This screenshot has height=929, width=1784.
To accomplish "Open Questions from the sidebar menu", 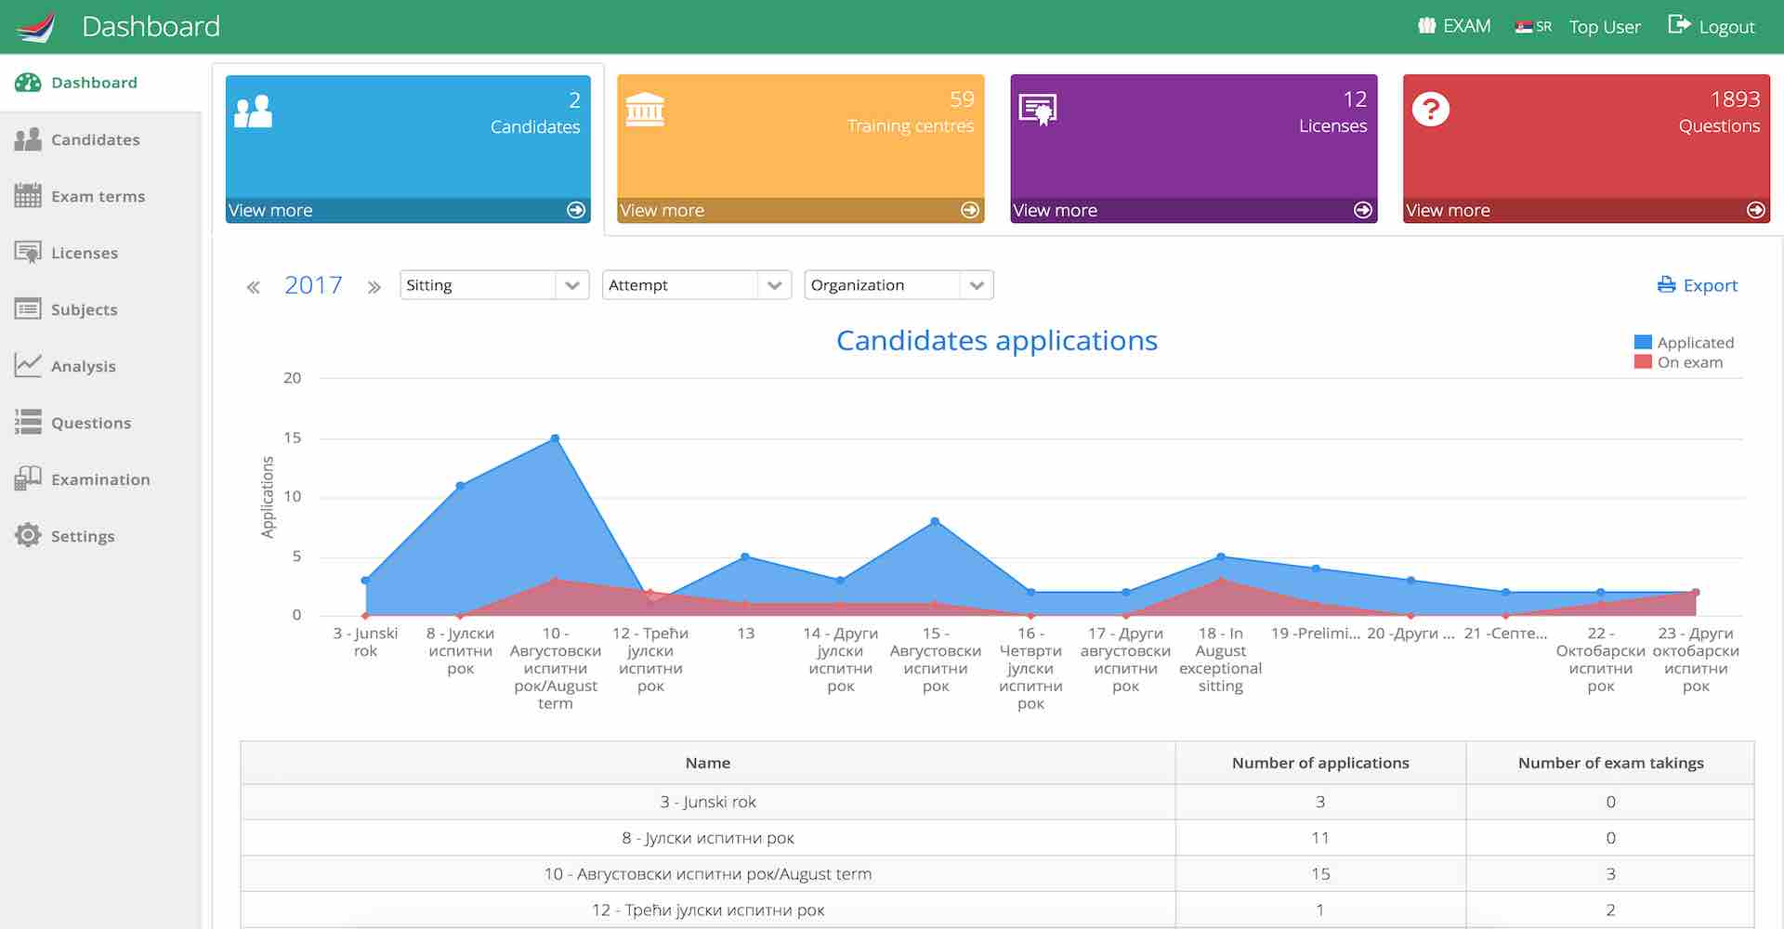I will [90, 423].
